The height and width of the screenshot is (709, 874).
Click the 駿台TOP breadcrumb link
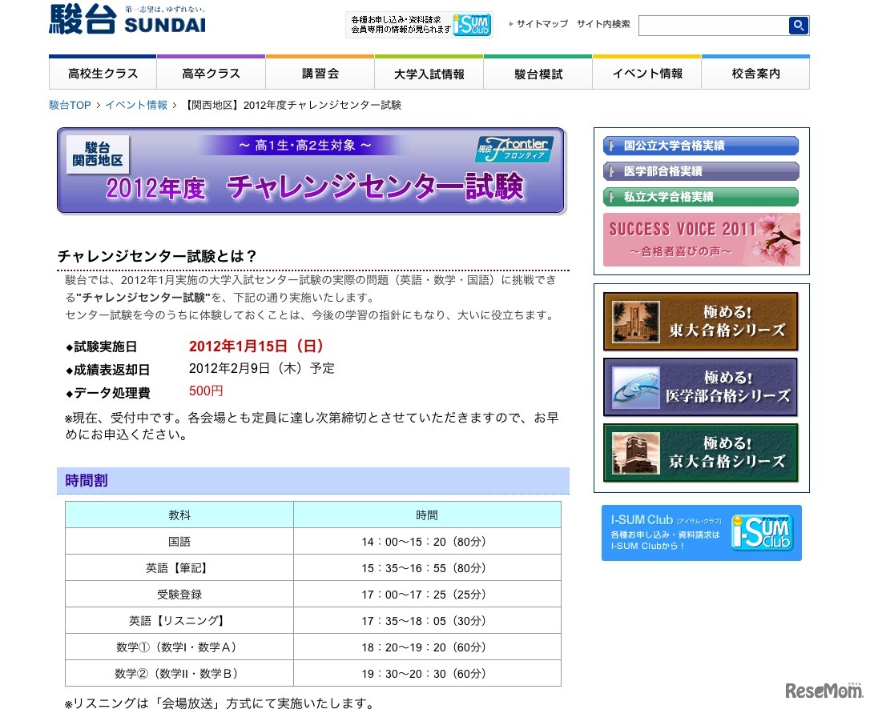click(70, 105)
